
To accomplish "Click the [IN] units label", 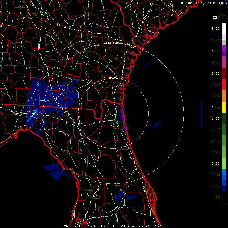I will (x=216, y=17).
